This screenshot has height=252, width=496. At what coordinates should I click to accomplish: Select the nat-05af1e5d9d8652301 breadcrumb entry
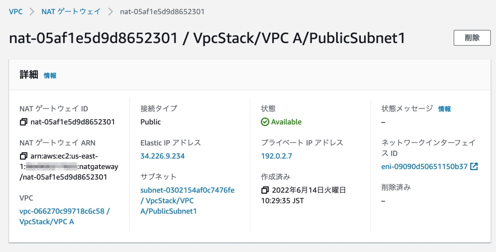(x=163, y=11)
